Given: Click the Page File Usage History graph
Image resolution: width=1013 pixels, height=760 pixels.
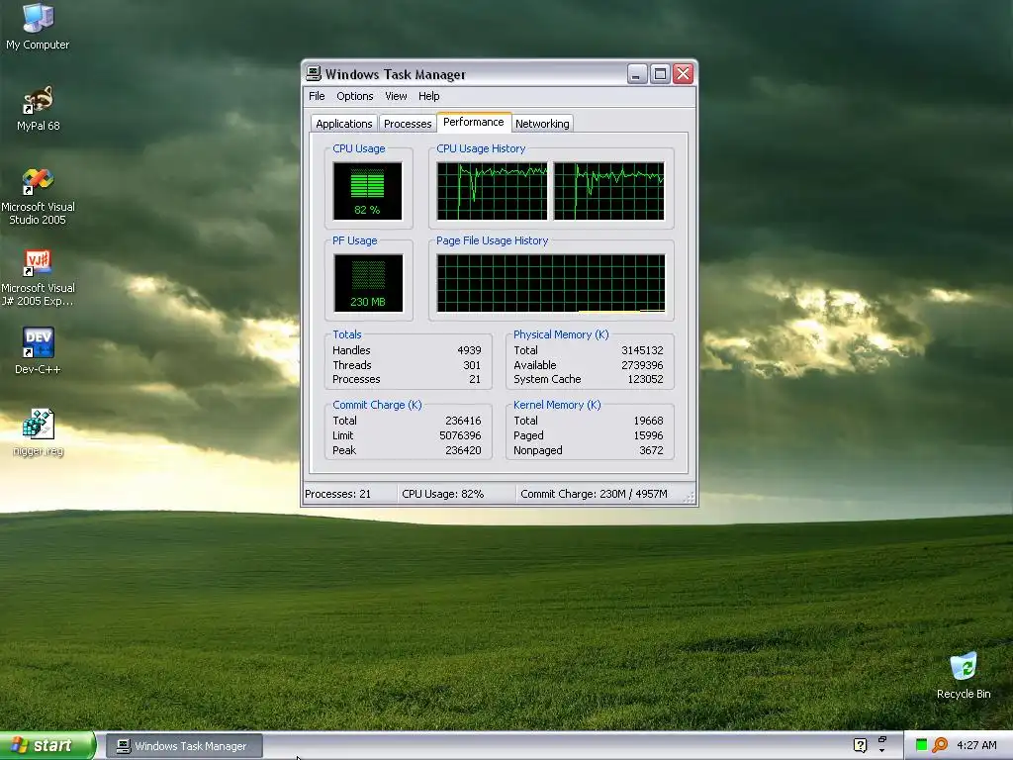Looking at the screenshot, I should [x=551, y=283].
